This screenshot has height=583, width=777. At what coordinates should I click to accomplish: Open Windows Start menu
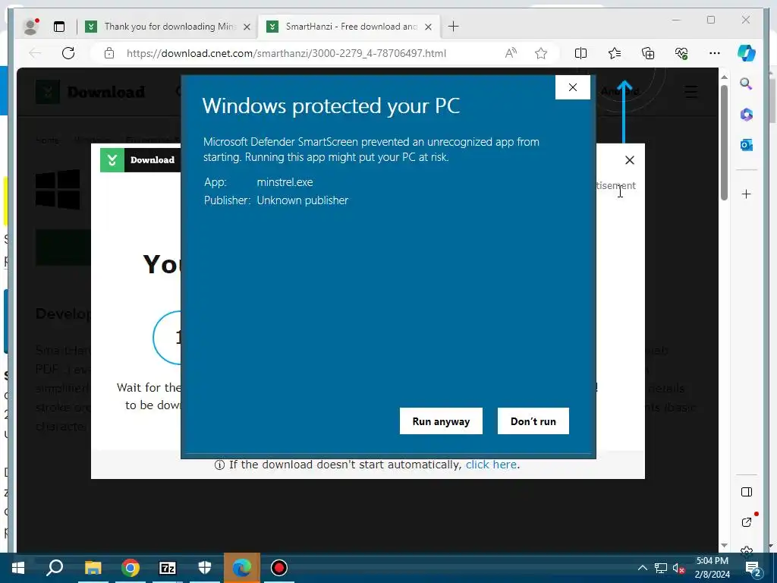tap(18, 568)
